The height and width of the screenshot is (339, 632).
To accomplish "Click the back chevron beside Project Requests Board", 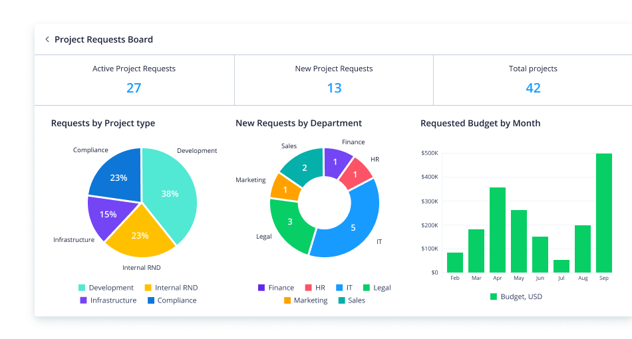I will point(47,39).
